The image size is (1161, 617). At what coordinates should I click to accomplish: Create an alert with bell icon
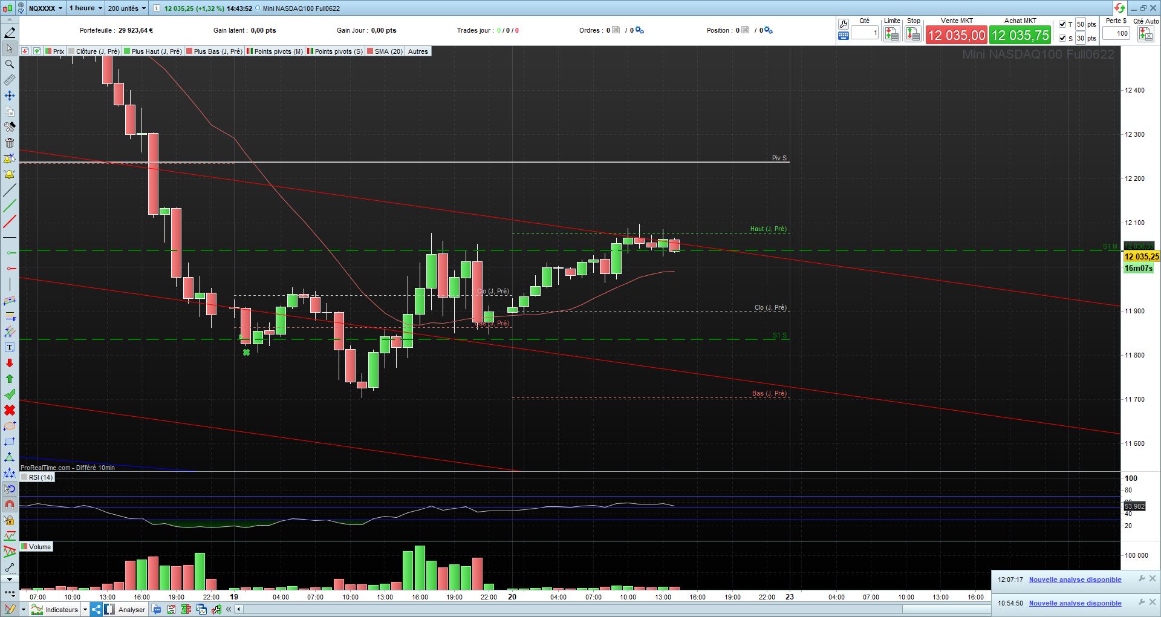pyautogui.click(x=10, y=174)
